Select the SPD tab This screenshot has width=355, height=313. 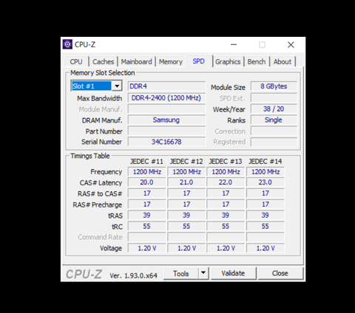coord(199,61)
